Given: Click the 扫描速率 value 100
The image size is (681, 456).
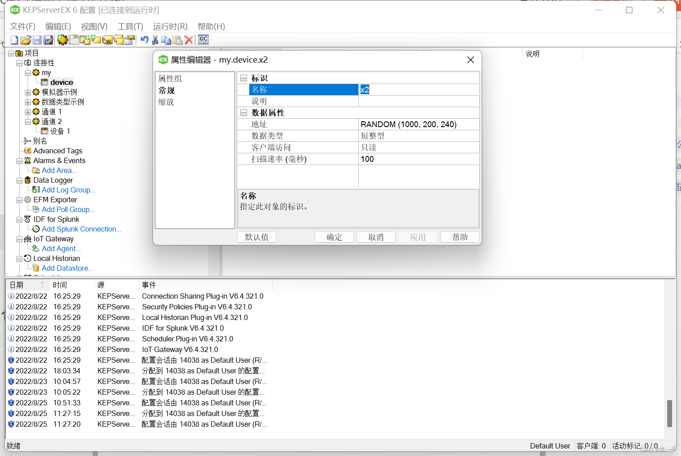Looking at the screenshot, I should [x=419, y=159].
